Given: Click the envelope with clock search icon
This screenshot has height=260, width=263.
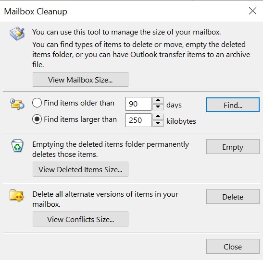Looking at the screenshot, I should click(17, 104).
